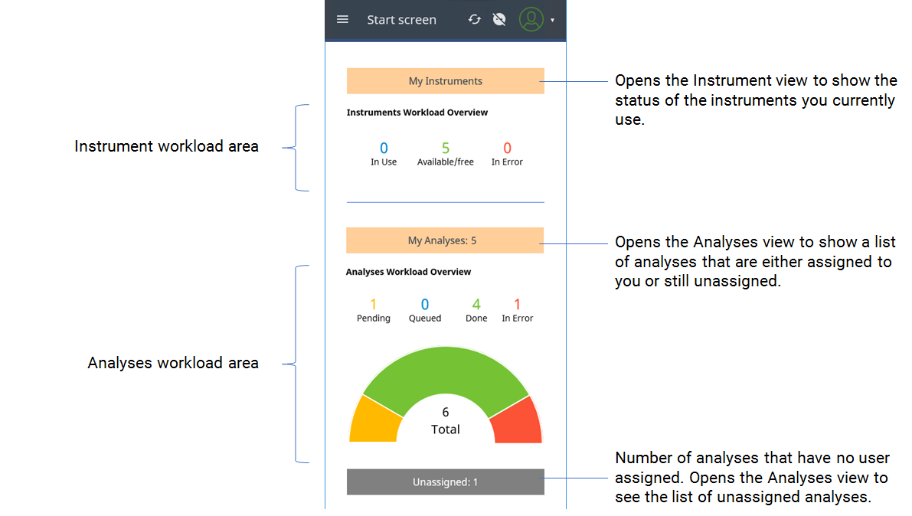912x516 pixels.
Task: Select the blue In Use counter
Action: (x=384, y=152)
